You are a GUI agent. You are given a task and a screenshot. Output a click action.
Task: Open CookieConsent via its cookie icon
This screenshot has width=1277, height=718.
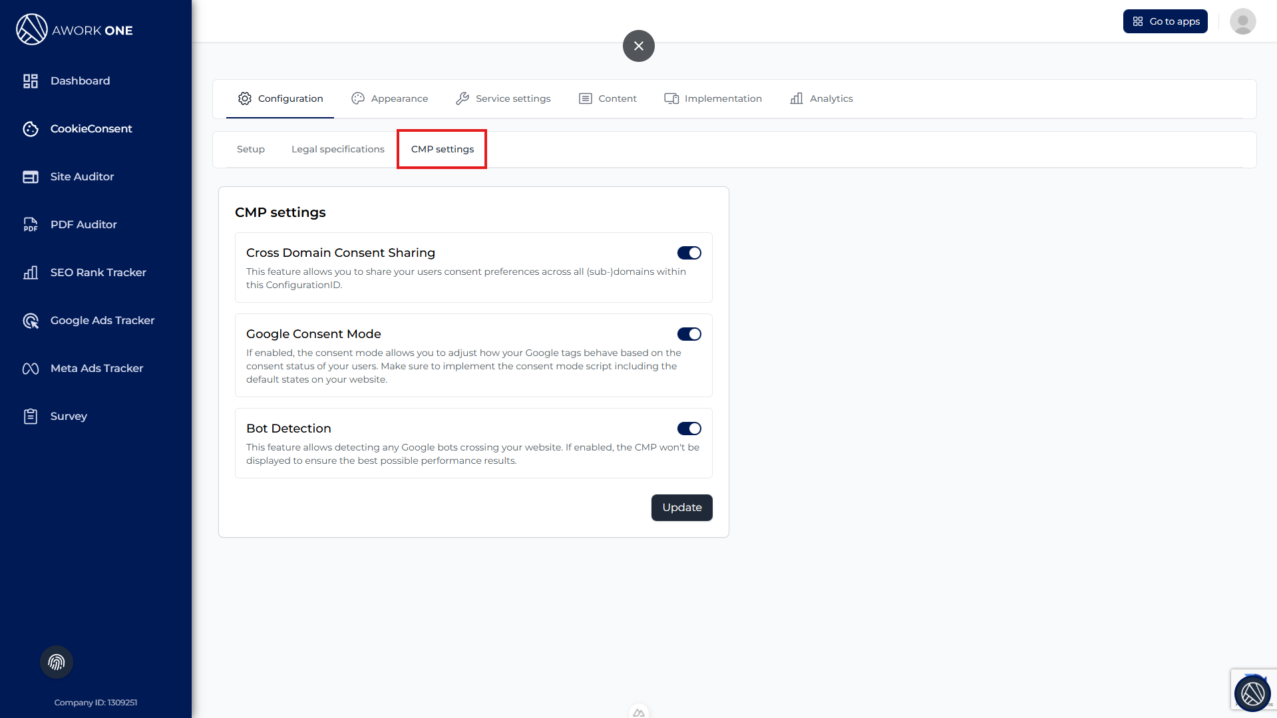(x=31, y=129)
